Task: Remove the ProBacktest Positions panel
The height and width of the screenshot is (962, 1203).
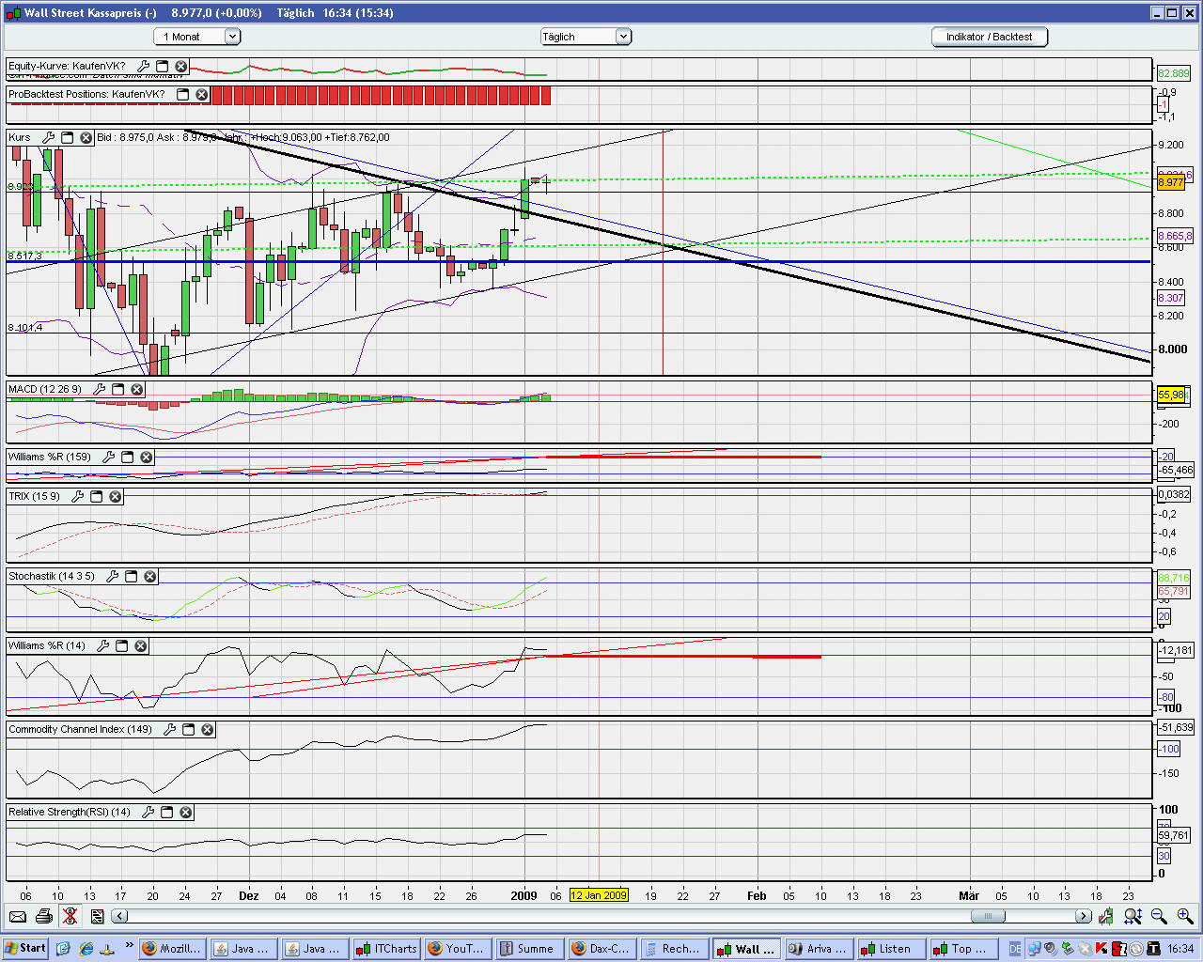Action: tap(201, 94)
